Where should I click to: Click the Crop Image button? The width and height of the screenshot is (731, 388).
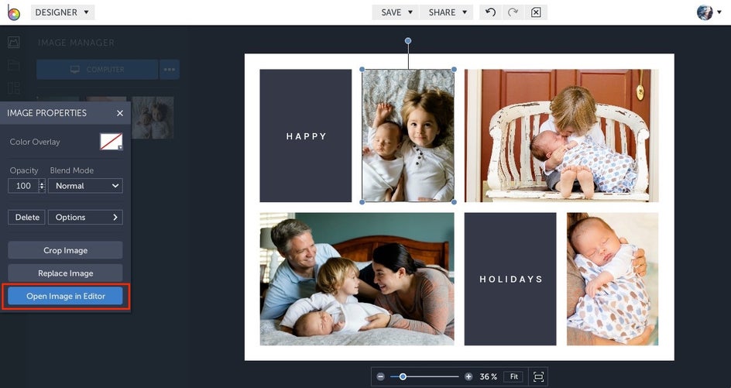pos(65,250)
